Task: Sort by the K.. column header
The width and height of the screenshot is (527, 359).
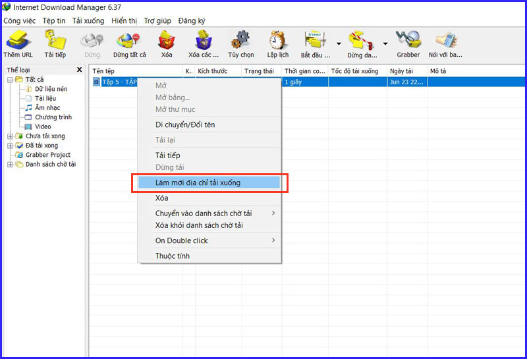Action: click(189, 71)
